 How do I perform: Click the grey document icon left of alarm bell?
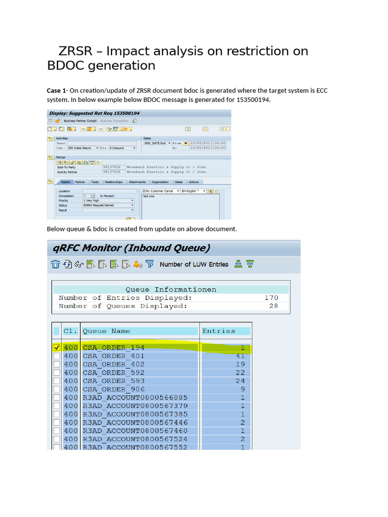click(126, 264)
